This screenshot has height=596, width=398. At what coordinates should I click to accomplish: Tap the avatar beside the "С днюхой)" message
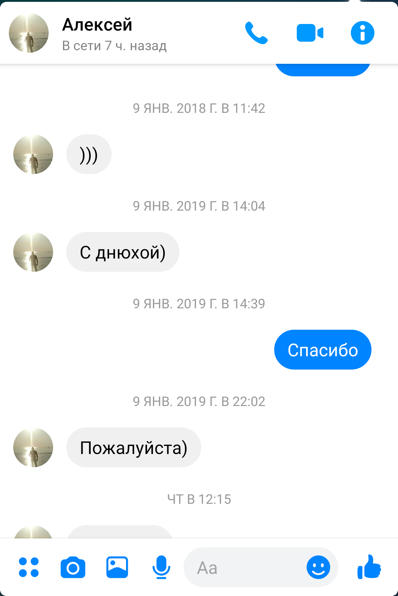33,252
